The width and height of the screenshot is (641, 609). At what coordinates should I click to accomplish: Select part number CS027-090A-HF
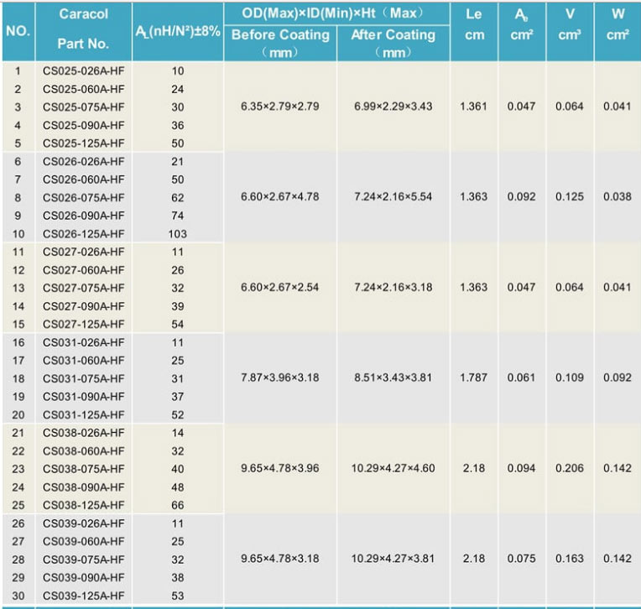pyautogui.click(x=83, y=306)
